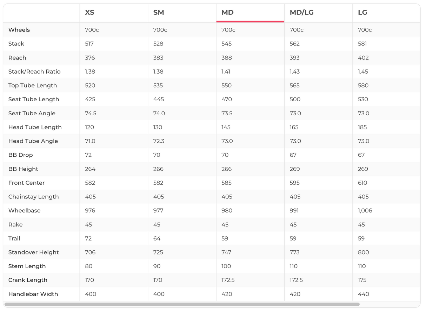This screenshot has width=426, height=312.
Task: Click the Handlebar Width row label
Action: (33, 294)
